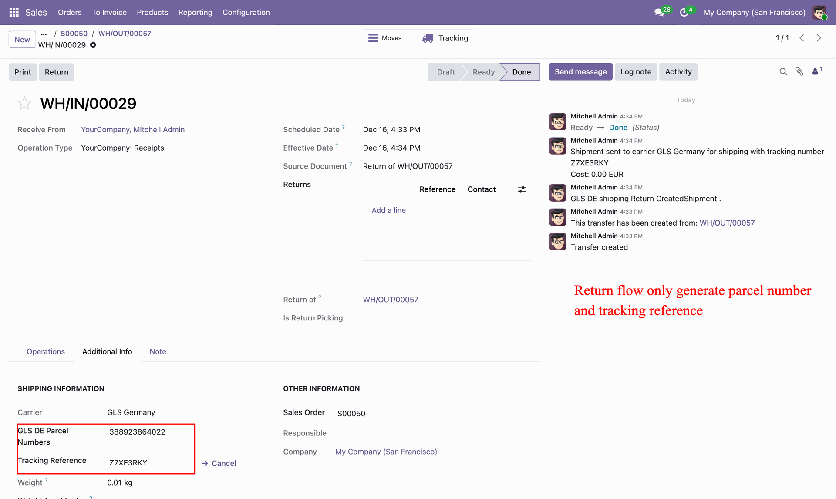836x499 pixels.
Task: Switch to the Note tab
Action: click(x=158, y=351)
